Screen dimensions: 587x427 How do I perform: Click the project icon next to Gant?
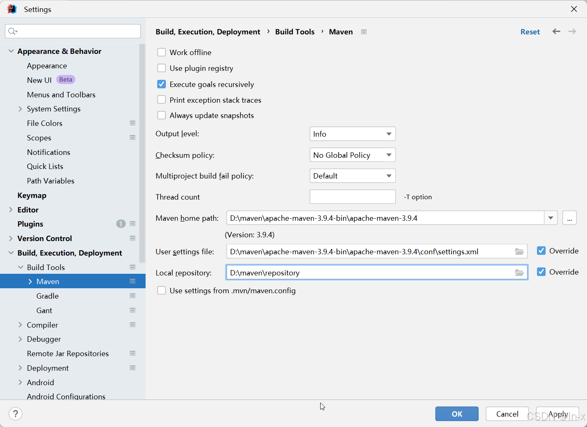coord(132,310)
